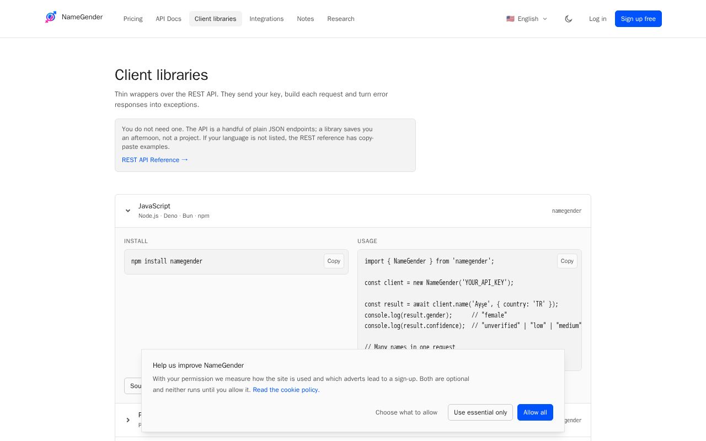The height and width of the screenshot is (441, 706).
Task: Open the Research page
Action: tap(341, 19)
